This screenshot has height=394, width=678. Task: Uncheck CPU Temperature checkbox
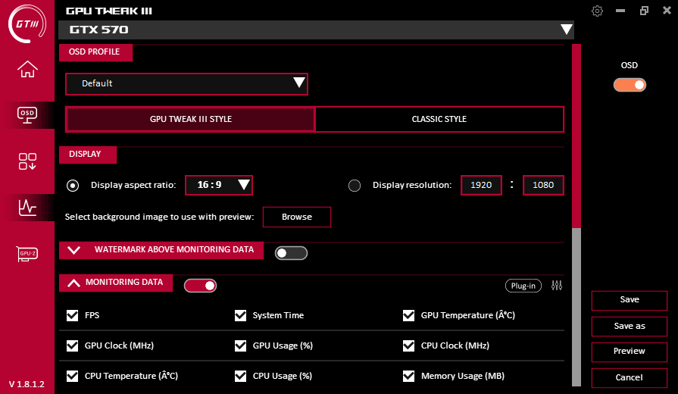(x=72, y=376)
